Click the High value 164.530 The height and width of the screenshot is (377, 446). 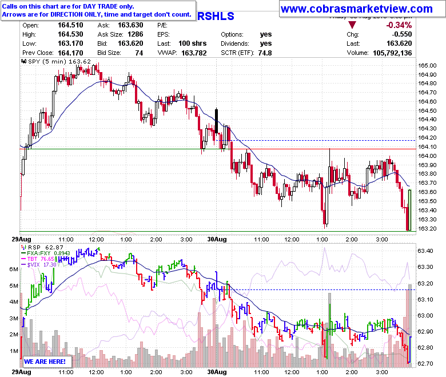click(70, 34)
